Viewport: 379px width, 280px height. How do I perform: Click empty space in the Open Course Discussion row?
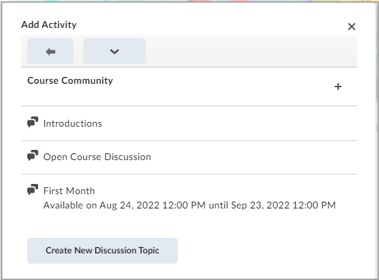[254, 157]
